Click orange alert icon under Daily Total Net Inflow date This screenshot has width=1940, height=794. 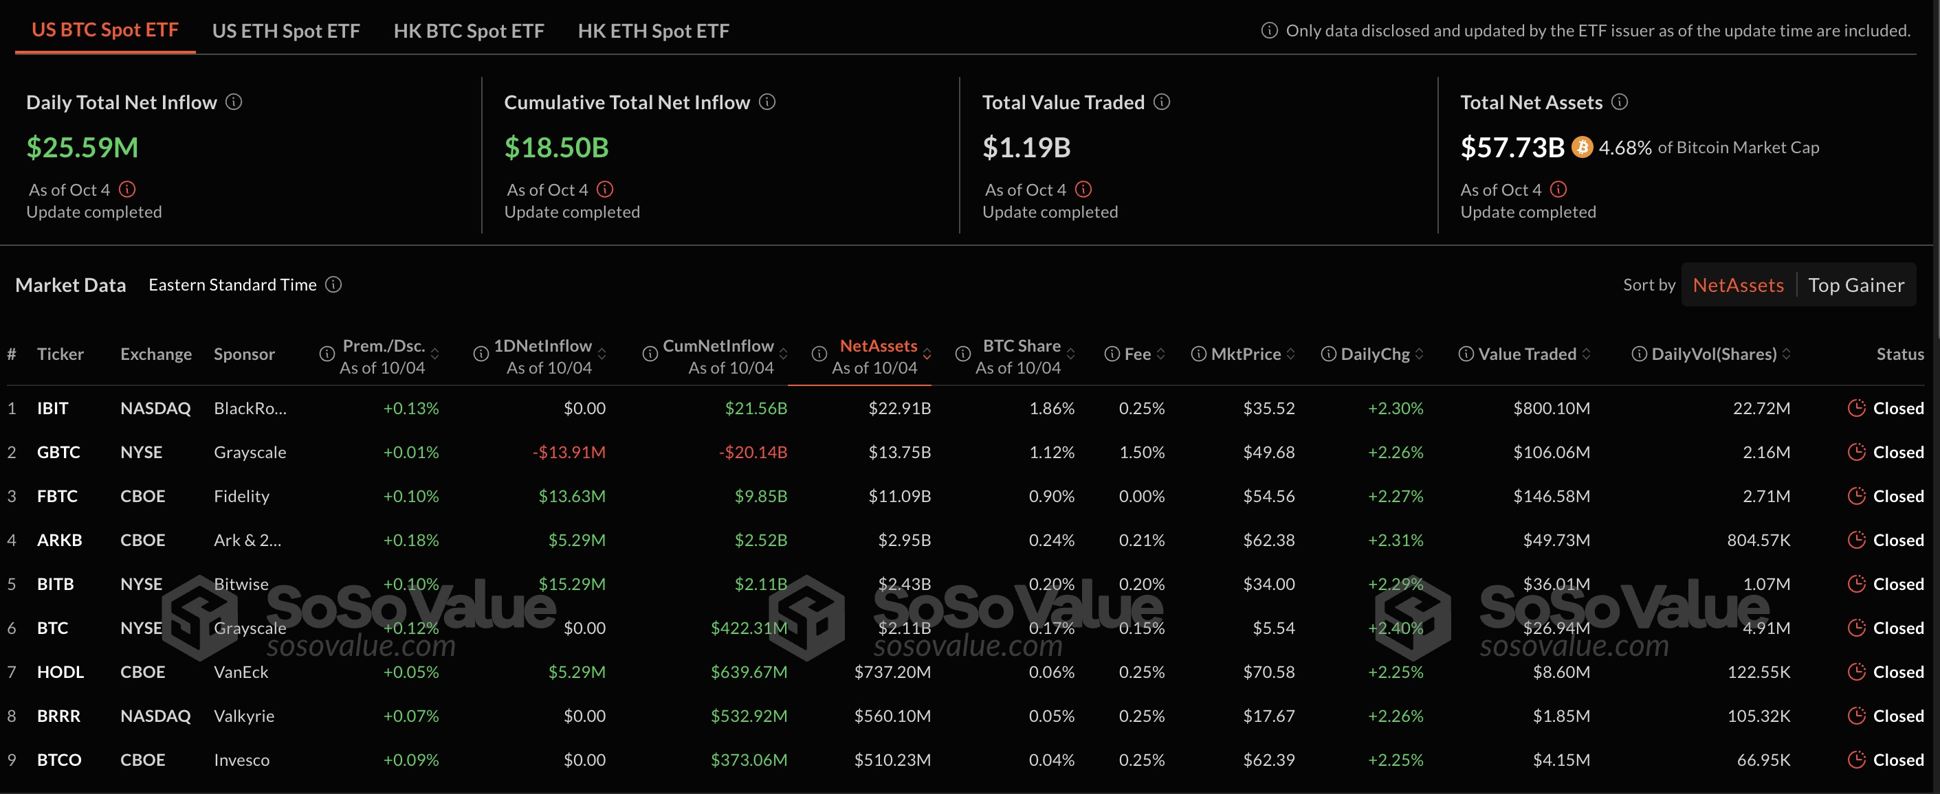point(127,189)
